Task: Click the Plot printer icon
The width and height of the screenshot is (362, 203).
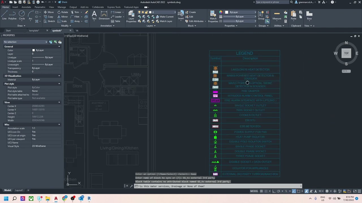Action: click(38, 2)
